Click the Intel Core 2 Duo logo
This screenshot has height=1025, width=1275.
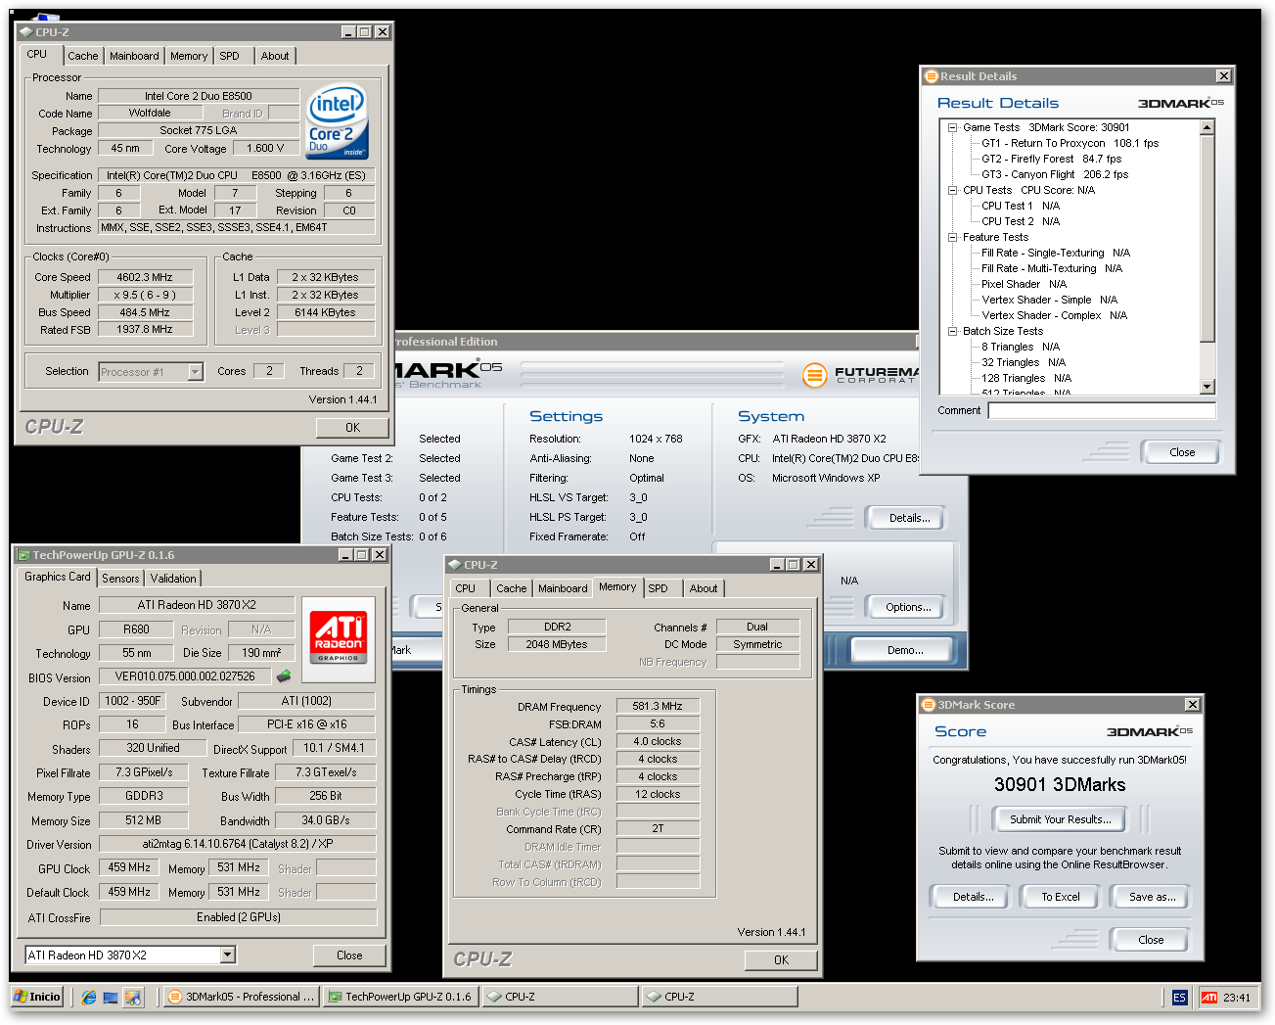click(x=337, y=121)
